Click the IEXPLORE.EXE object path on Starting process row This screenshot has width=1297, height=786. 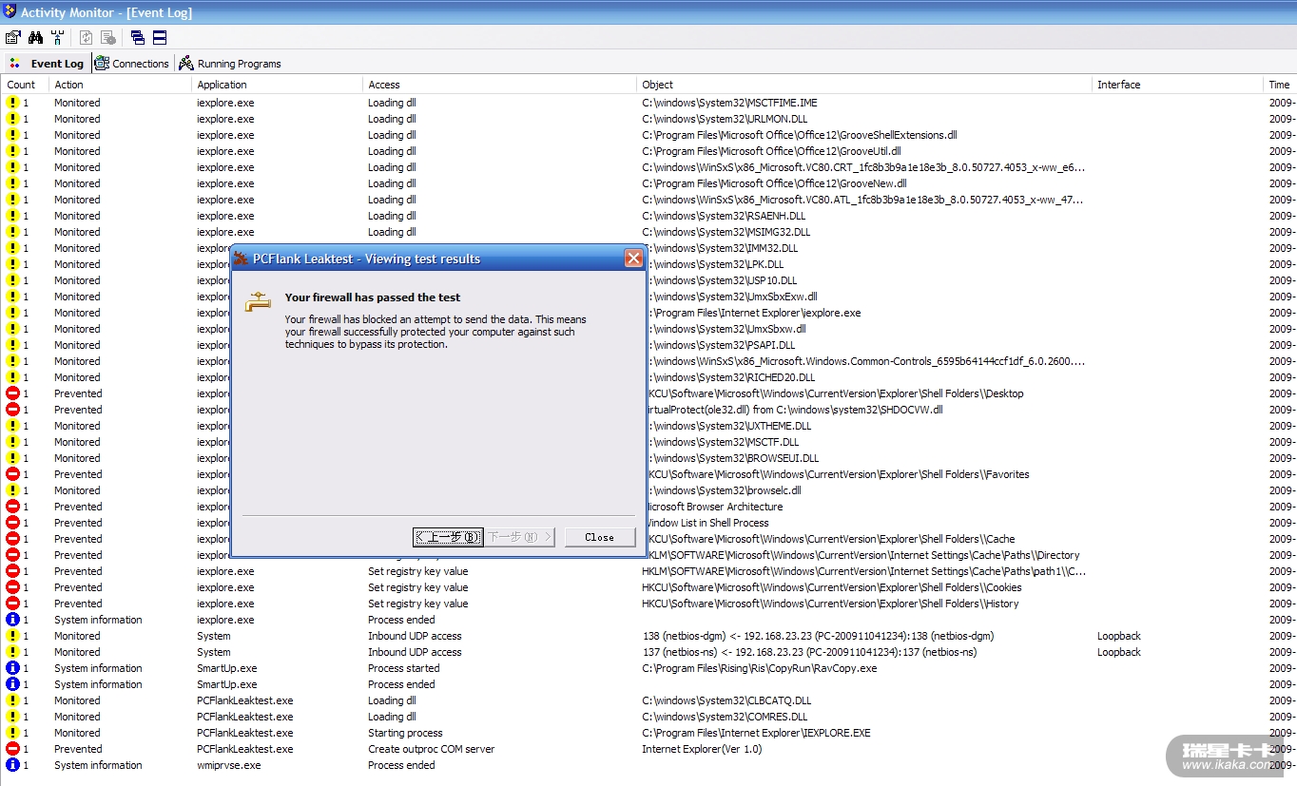756,733
